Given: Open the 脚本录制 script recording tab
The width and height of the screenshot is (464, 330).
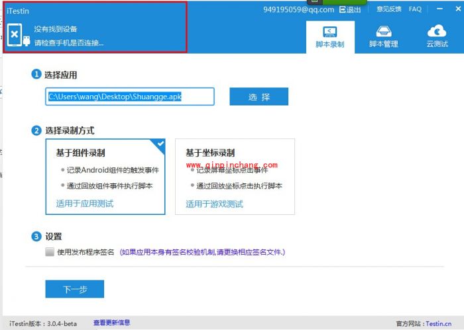Looking at the screenshot, I should pyautogui.click(x=330, y=37).
